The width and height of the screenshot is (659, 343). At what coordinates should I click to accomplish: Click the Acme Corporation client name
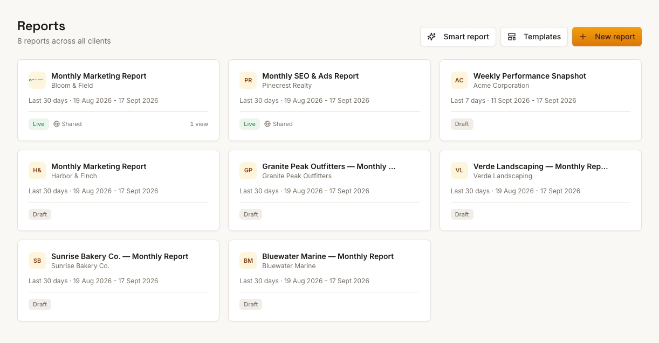pos(501,86)
